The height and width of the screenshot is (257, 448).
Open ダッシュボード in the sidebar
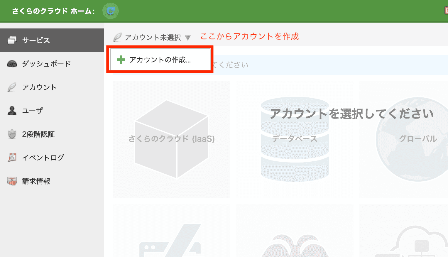coord(52,64)
